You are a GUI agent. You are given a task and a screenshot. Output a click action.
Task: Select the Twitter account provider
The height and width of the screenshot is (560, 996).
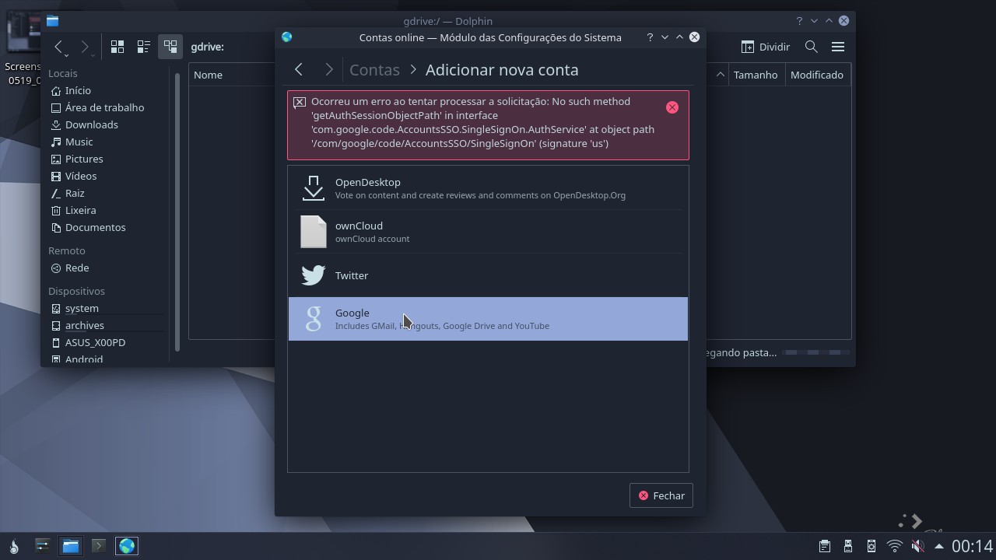click(x=488, y=275)
